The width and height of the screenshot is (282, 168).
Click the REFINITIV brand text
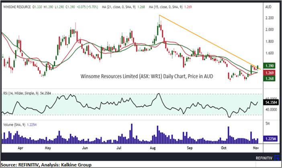(x=264, y=158)
